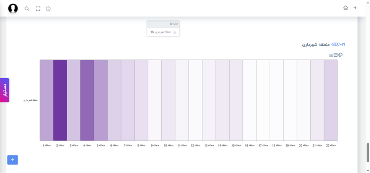370x173 pixels.
Task: Open the chart hamburger menu icon
Action: 331,55
